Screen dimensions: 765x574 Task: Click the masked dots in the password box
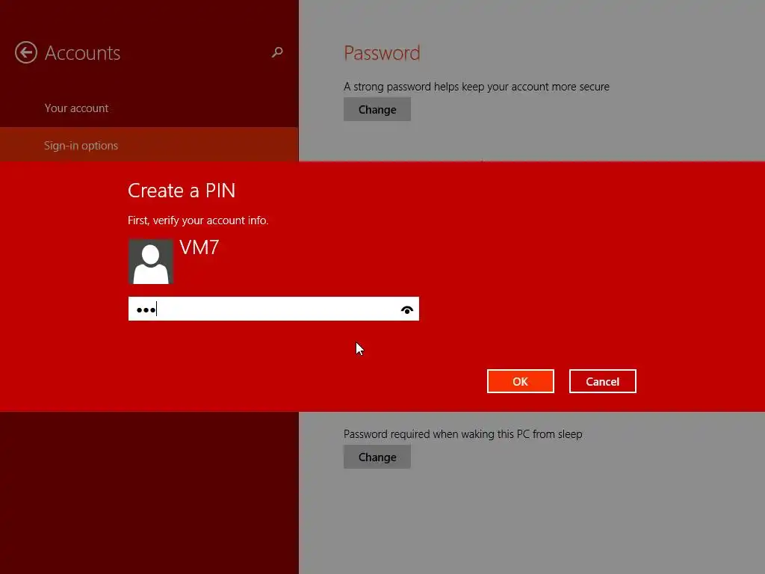click(x=146, y=310)
